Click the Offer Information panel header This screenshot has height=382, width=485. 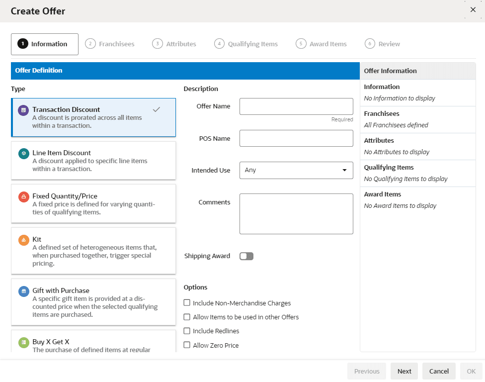pos(417,71)
